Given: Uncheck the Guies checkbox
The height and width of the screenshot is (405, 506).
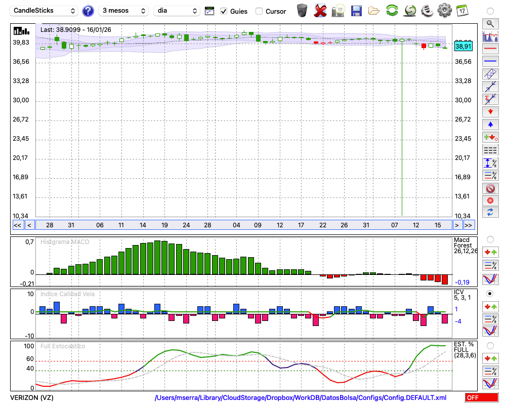Looking at the screenshot, I should pos(224,11).
